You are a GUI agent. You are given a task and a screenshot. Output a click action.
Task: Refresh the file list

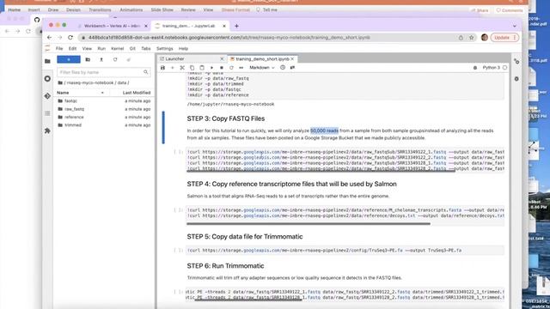115,59
